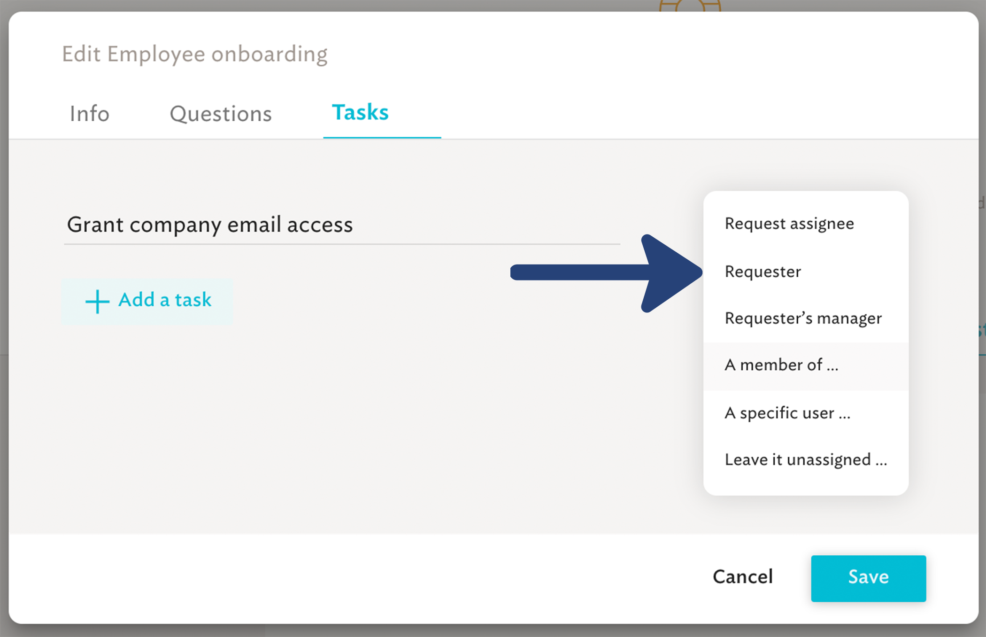
Task: Click the Edit Employee onboarding dialog title
Action: point(194,54)
